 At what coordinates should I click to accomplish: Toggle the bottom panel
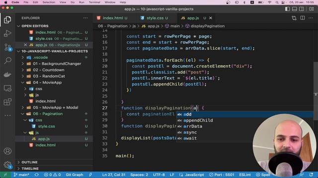pyautogui.click(x=295, y=9)
